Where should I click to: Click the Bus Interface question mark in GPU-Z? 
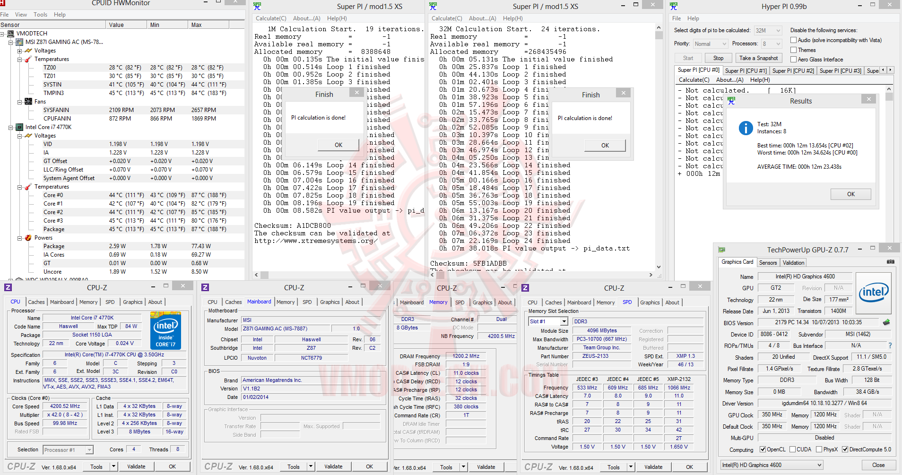tap(890, 345)
